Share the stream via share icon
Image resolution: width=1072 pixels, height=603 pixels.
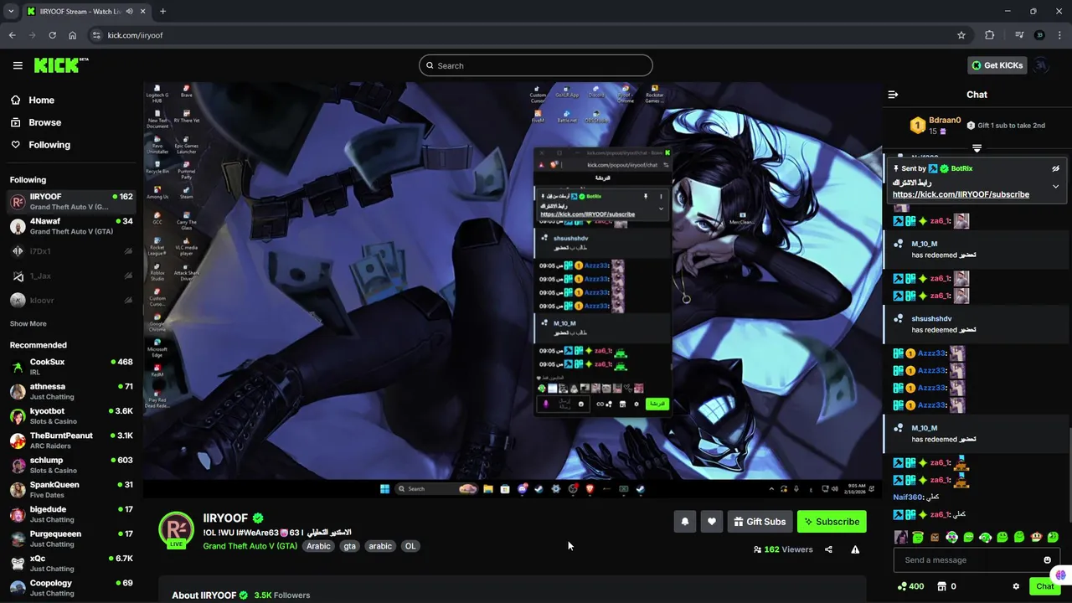click(x=828, y=549)
